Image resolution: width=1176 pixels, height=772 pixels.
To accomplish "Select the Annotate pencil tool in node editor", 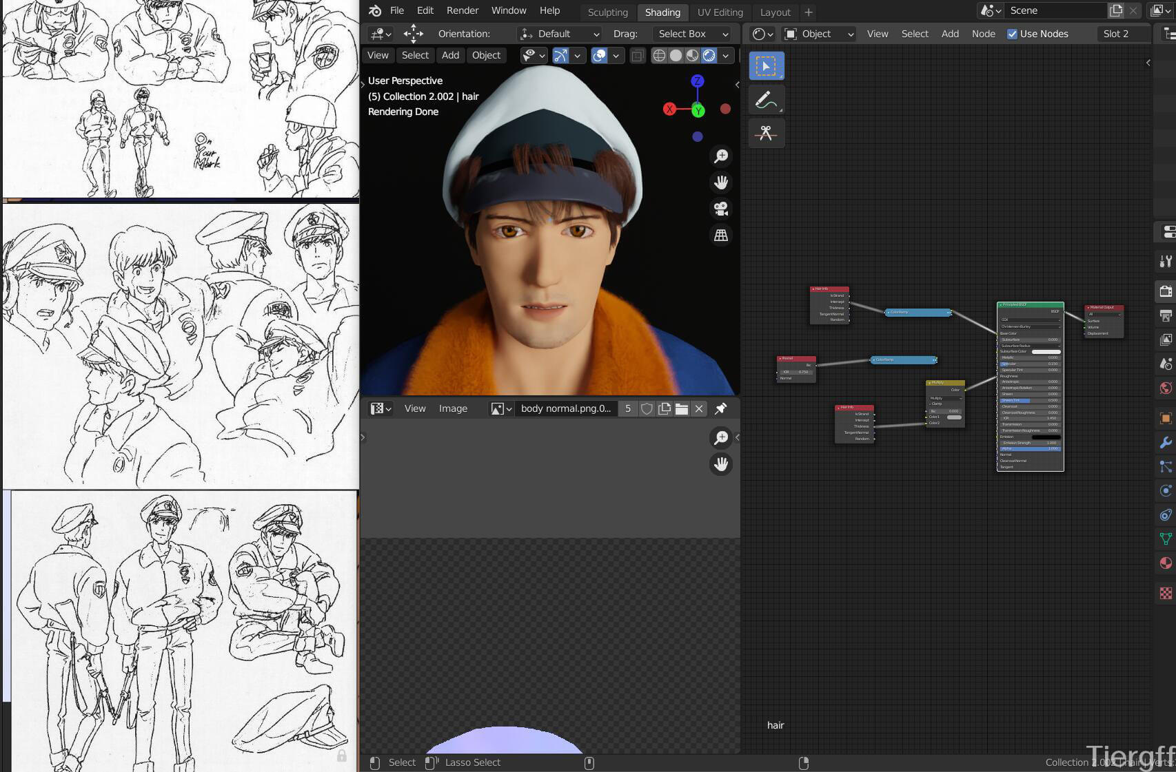I will pyautogui.click(x=766, y=100).
